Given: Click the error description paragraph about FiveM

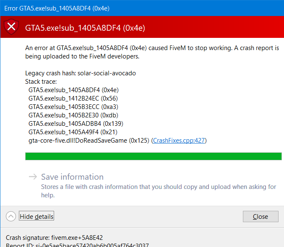Looking at the screenshot, I should click(152, 52).
